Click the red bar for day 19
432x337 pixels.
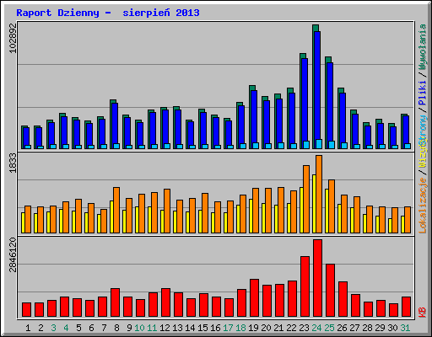point(254,298)
